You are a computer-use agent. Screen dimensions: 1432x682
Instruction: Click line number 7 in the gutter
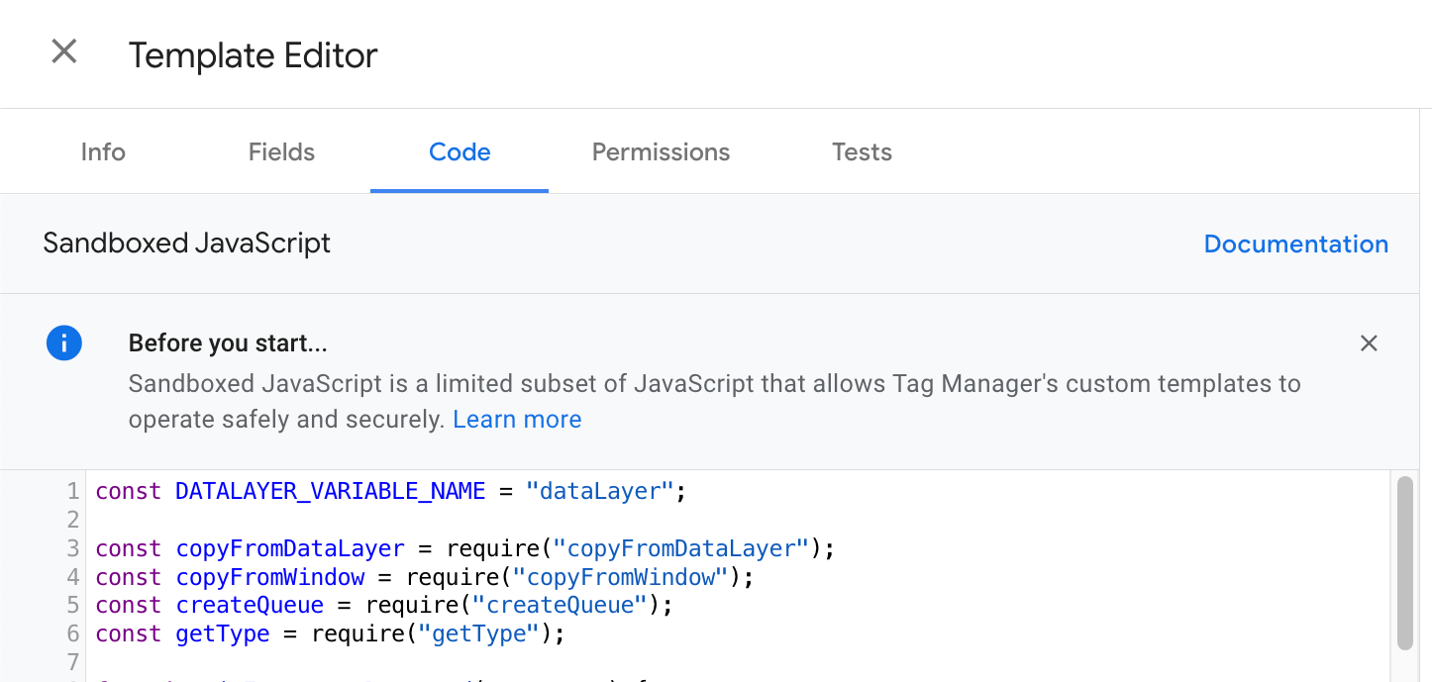click(x=72, y=662)
